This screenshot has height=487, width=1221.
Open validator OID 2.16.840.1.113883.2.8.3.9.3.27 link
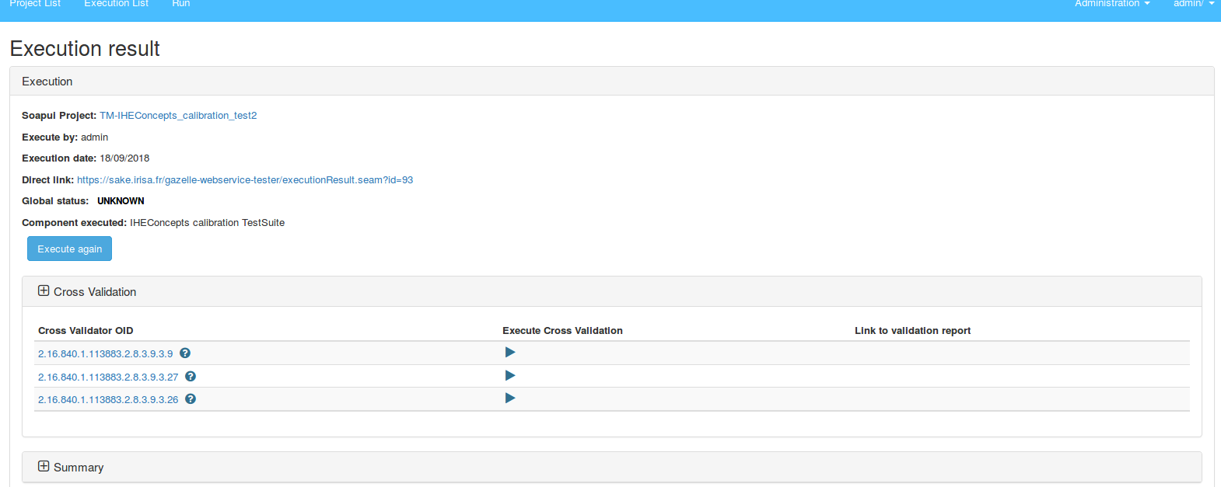tap(108, 377)
